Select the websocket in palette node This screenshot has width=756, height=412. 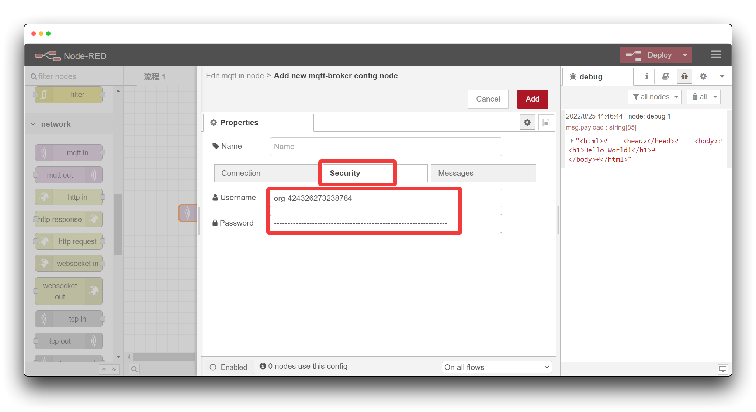69,263
